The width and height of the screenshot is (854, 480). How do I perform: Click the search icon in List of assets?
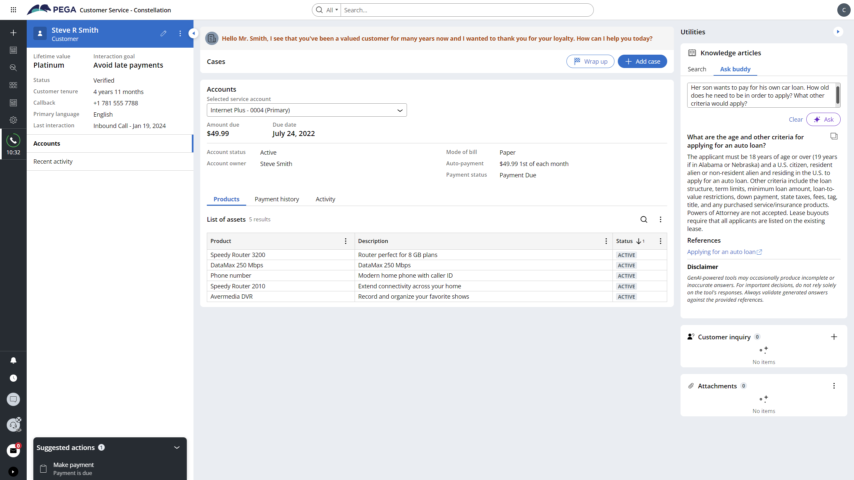click(644, 219)
